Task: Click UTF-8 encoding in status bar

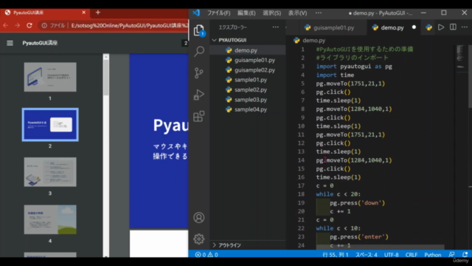Action: click(391, 254)
